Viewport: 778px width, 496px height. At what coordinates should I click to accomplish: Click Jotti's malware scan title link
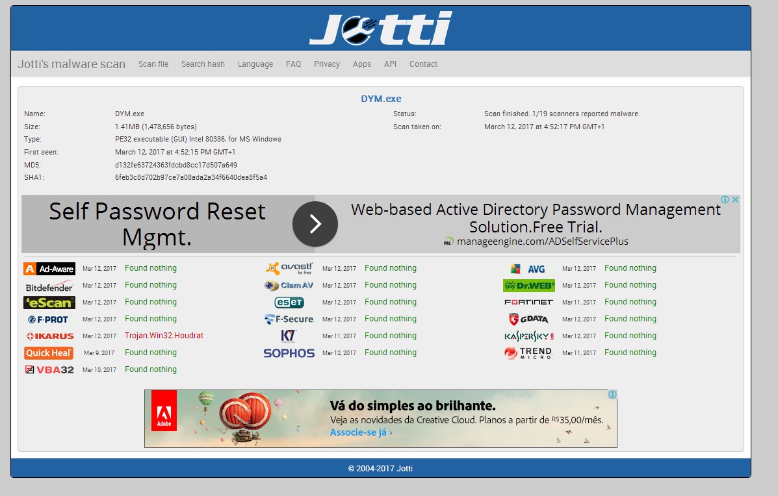(x=71, y=64)
